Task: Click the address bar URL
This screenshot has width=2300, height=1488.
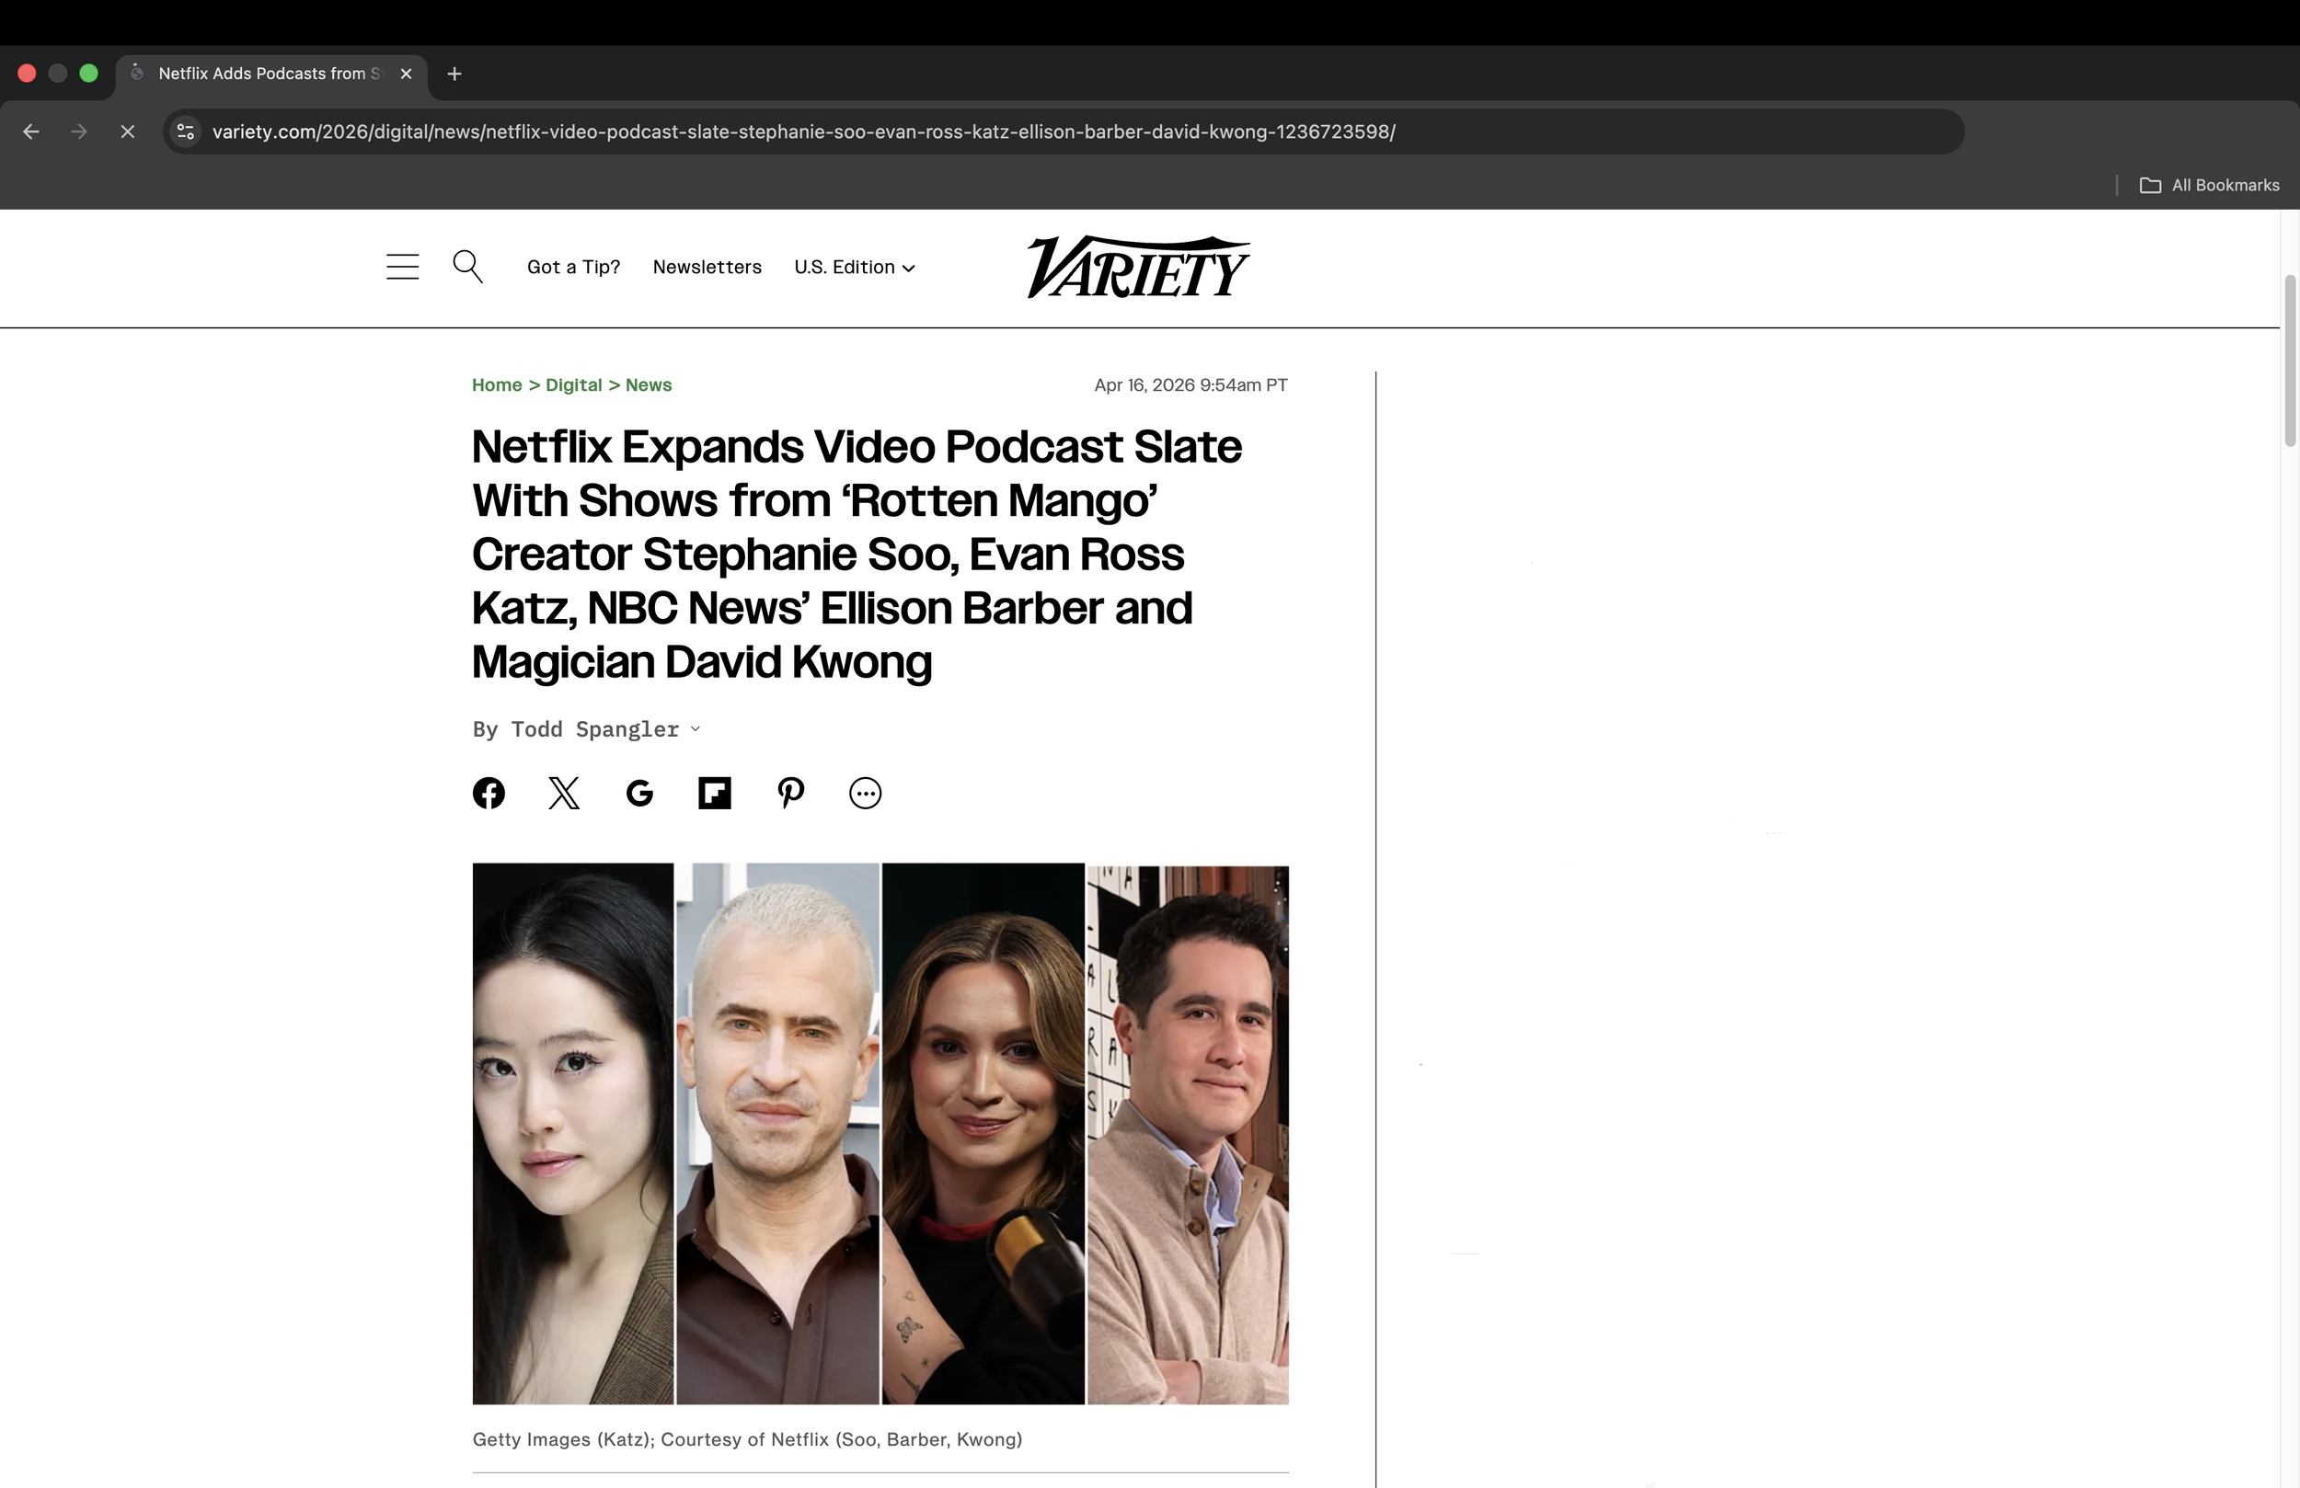Action: [804, 132]
